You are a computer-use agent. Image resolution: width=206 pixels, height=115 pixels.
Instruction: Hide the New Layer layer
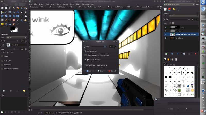[165, 31]
